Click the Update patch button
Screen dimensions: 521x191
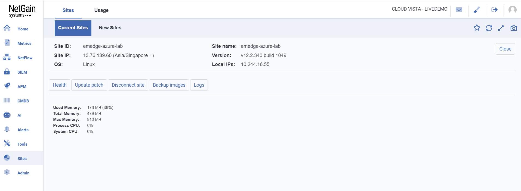89,85
